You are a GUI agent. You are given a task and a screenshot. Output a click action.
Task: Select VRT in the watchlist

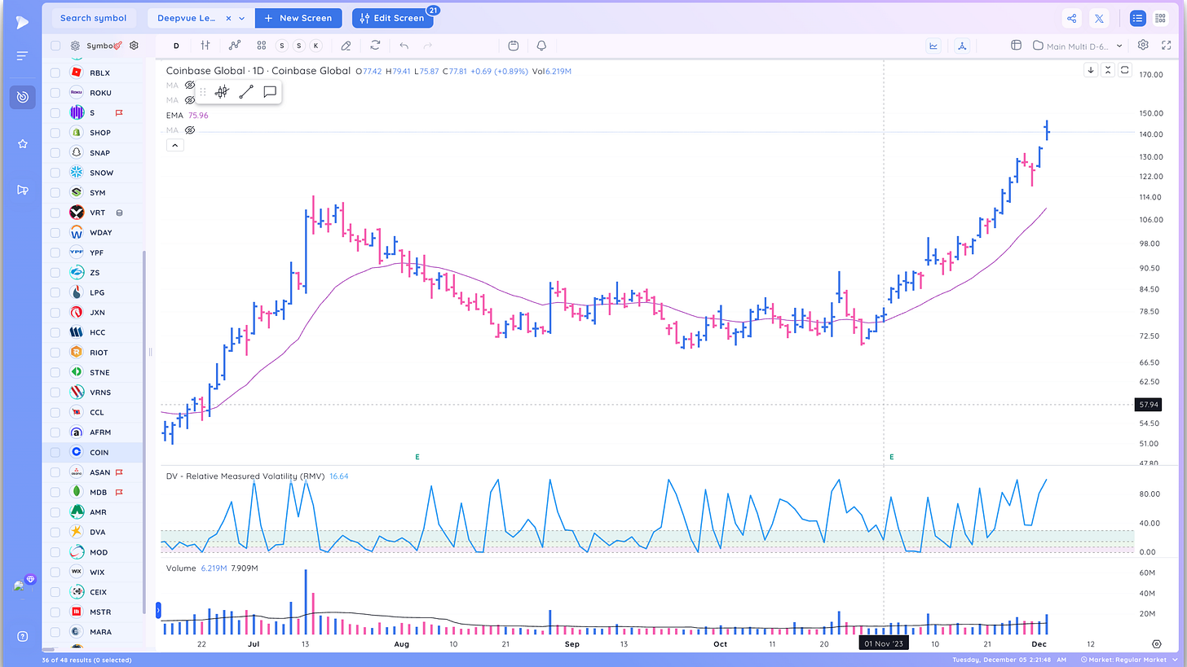pyautogui.click(x=94, y=213)
